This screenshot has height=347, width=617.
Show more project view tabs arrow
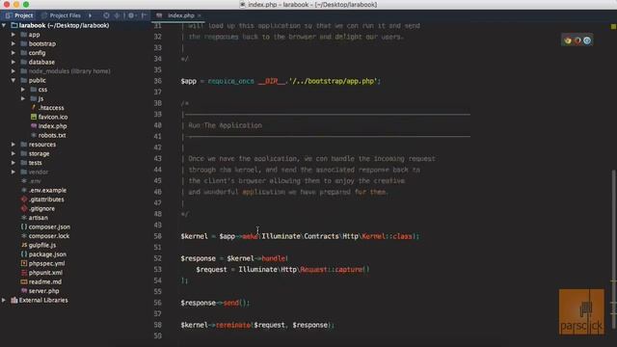(x=90, y=15)
